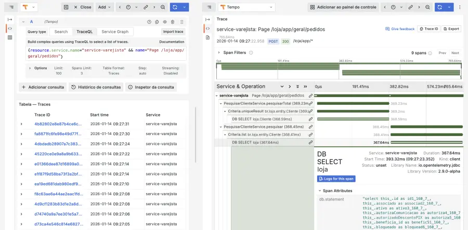Expand one level with single chevron-right icon
The width and height of the screenshot is (468, 230).
[290, 86]
